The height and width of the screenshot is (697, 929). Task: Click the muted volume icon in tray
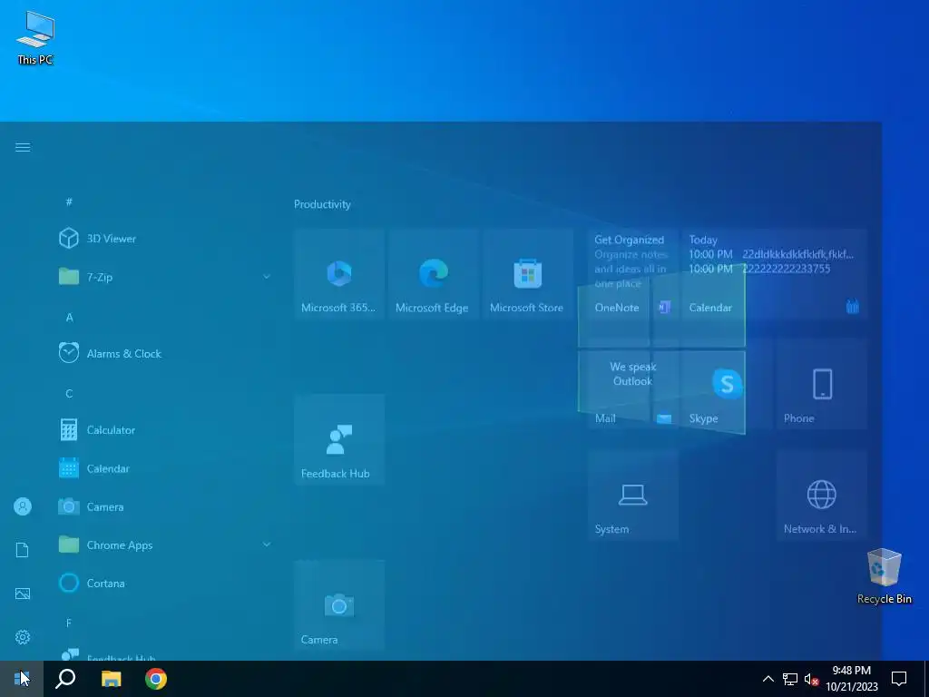[811, 679]
